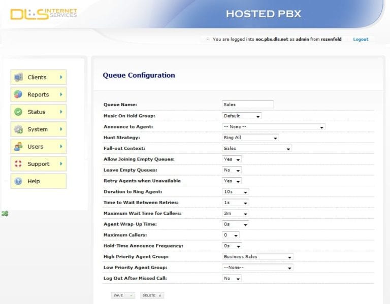This screenshot has height=304, width=390.
Task: Click the Clients monitor icon in sidebar
Action: tap(18, 77)
